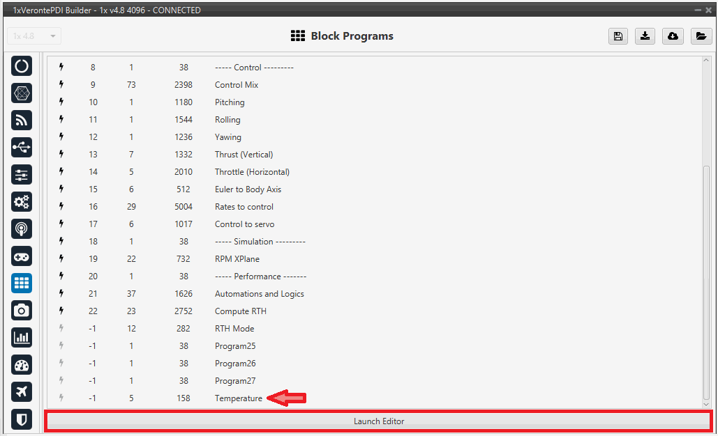Open the airplane sidebar section
Viewport: 718px width, 436px height.
coord(22,392)
